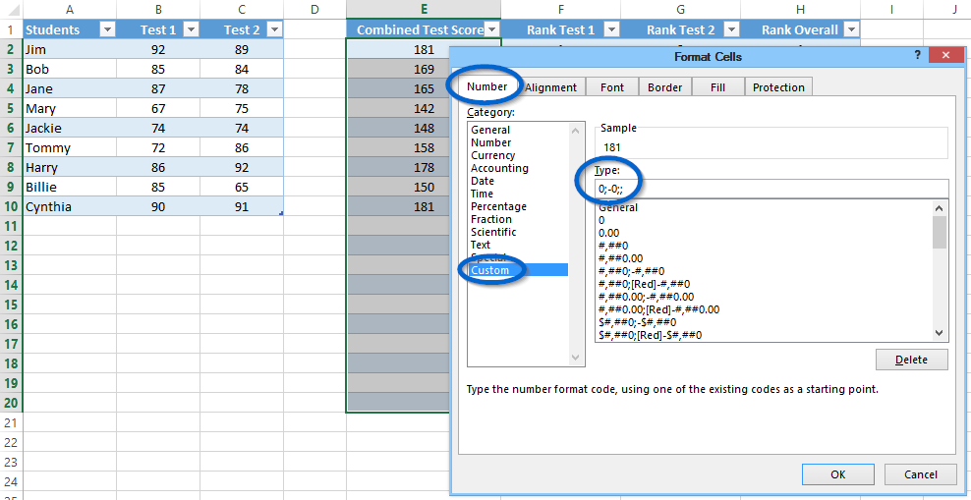Click format list scroll down arrow
The height and width of the screenshot is (500, 971).
940,333
